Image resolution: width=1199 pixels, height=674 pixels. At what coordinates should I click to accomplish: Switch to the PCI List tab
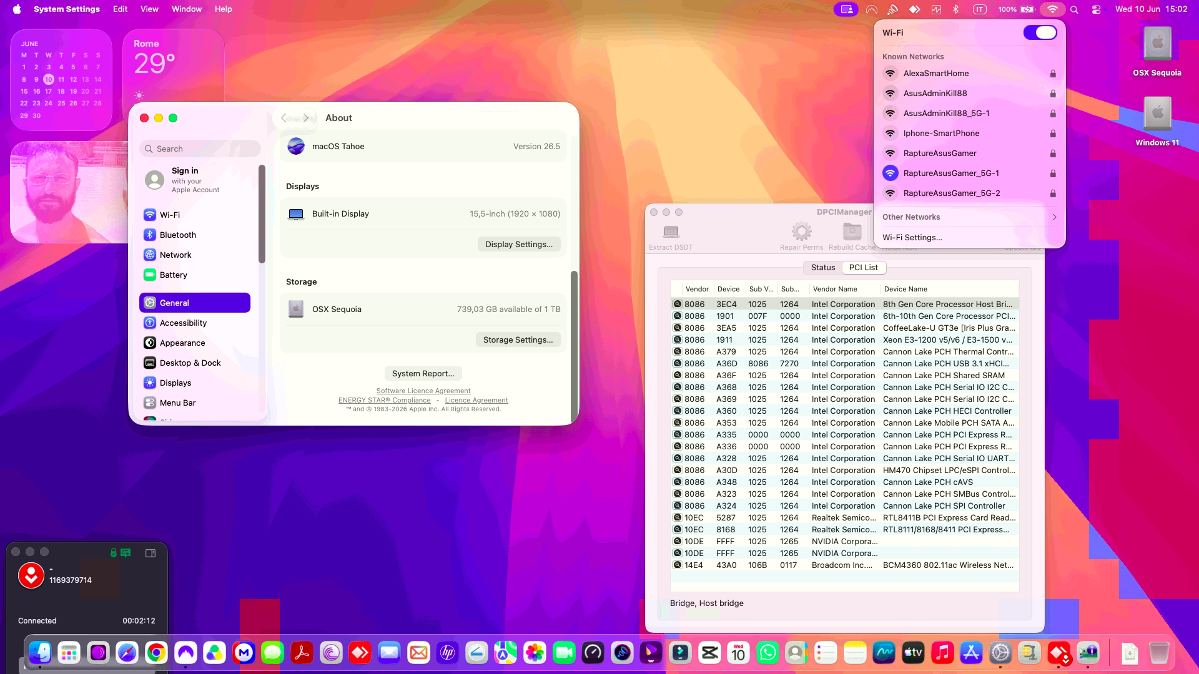(x=863, y=267)
